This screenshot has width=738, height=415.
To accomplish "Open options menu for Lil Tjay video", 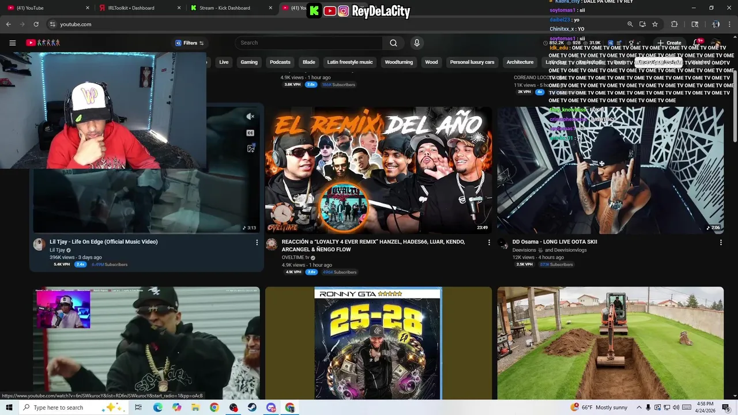I will pos(257,243).
